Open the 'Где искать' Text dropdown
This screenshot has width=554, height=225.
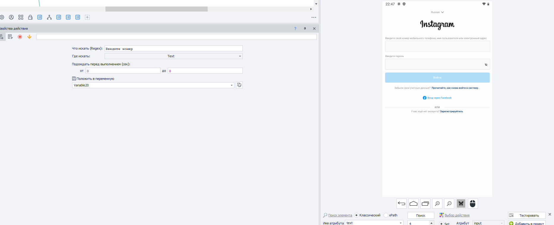click(173, 56)
